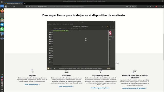Click Iniciar la demostración under Reuniones
The image size is (164, 92).
[66, 86]
